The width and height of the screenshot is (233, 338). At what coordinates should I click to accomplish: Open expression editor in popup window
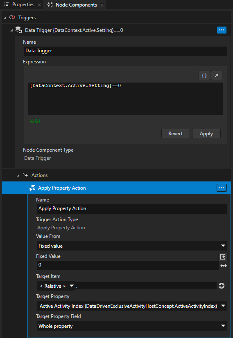tap(217, 76)
